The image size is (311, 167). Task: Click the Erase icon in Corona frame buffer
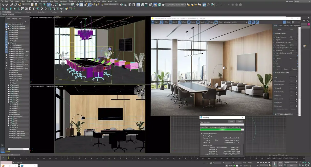189,22
